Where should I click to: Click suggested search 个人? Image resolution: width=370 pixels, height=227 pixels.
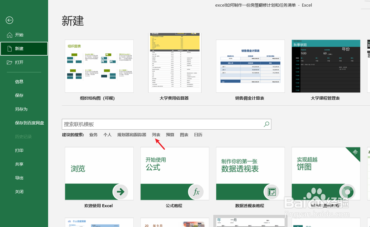107,135
